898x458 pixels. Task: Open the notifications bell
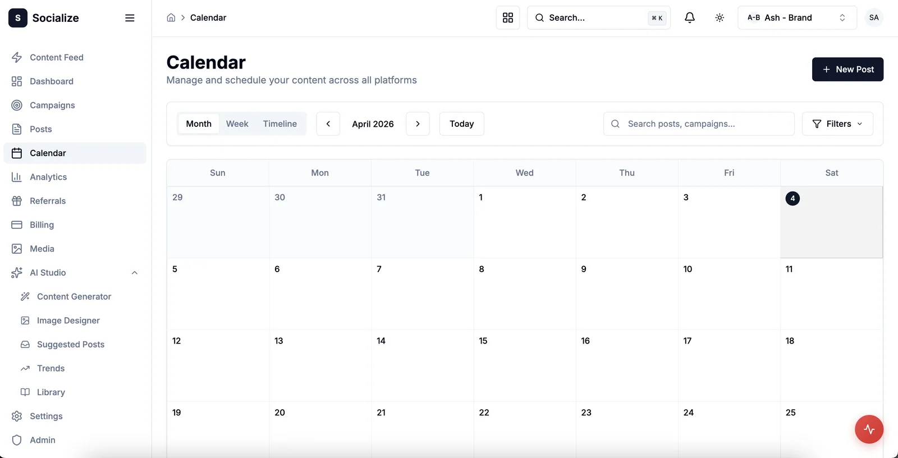point(689,17)
